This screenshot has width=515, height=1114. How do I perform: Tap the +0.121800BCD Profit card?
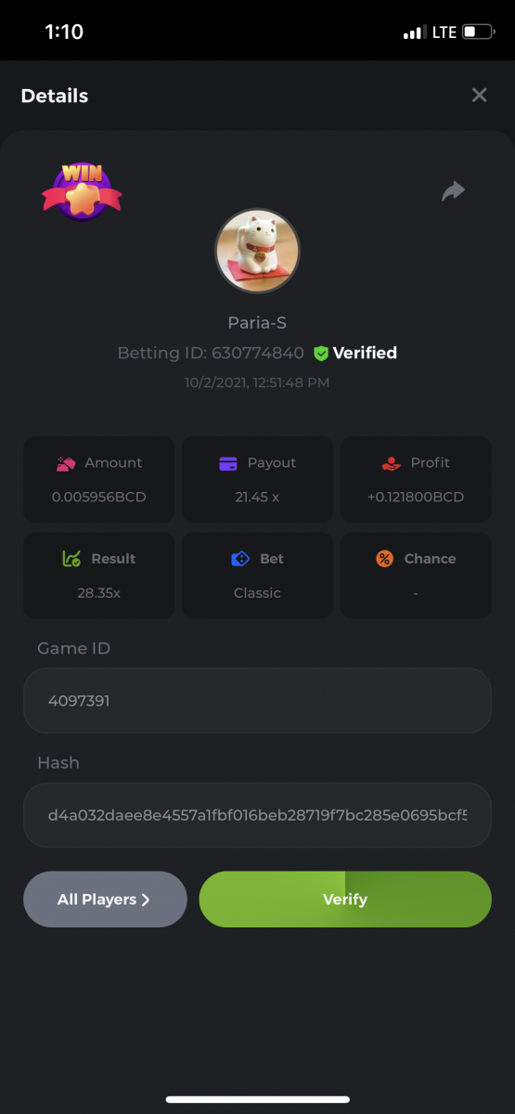click(x=416, y=479)
